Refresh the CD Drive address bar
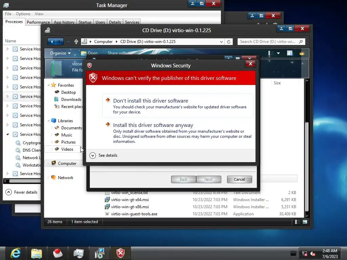Image resolution: width=347 pixels, height=260 pixels. point(229,42)
